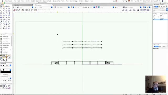Click the 100%/100% opacity button
168x95 pixels.
[x=6, y=74]
